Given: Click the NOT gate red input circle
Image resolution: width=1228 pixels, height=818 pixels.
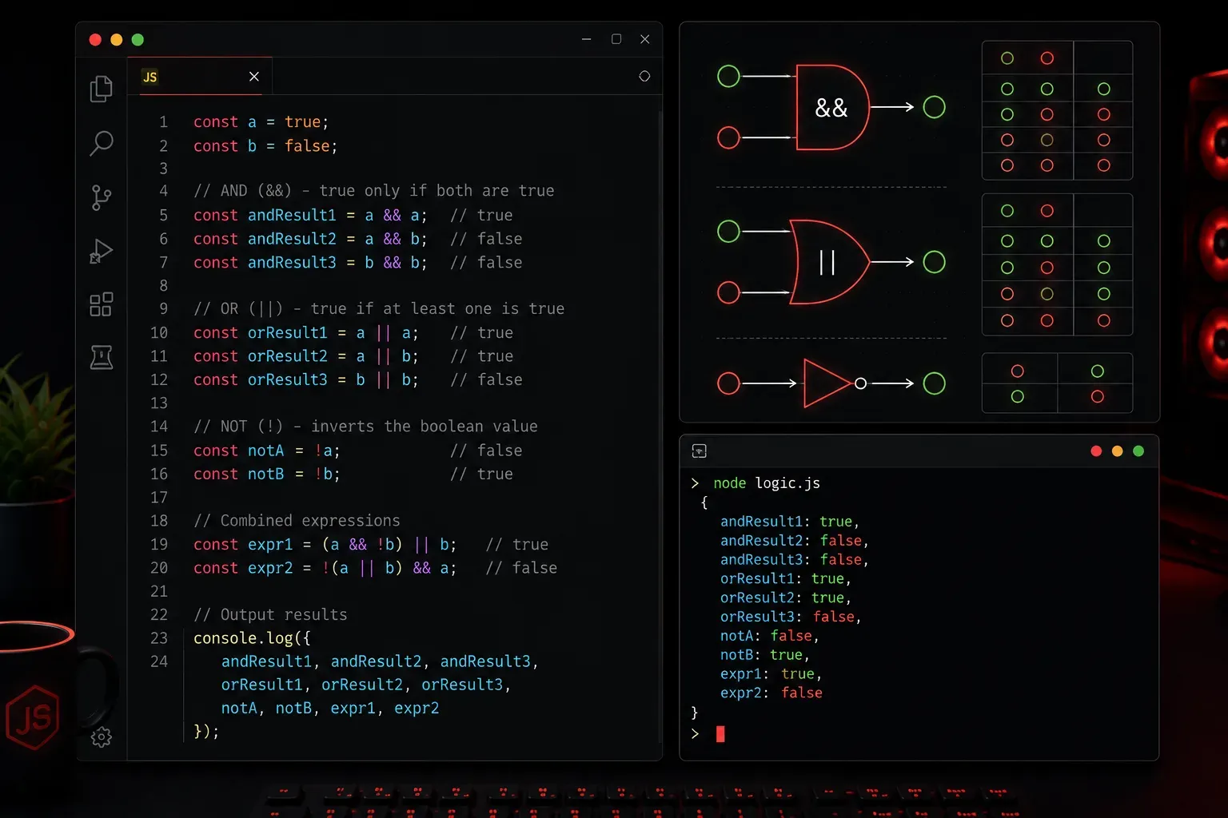Looking at the screenshot, I should coord(728,383).
